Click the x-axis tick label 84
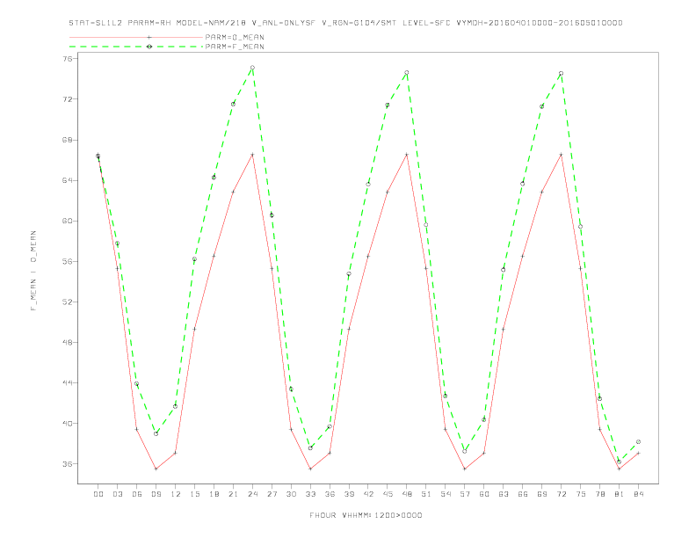696x538 pixels. coord(638,494)
